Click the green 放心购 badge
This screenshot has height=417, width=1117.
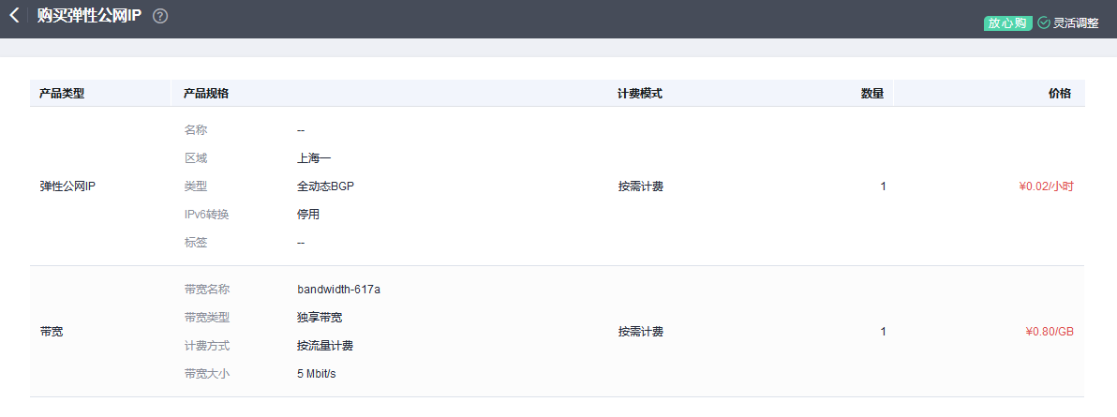click(1007, 22)
